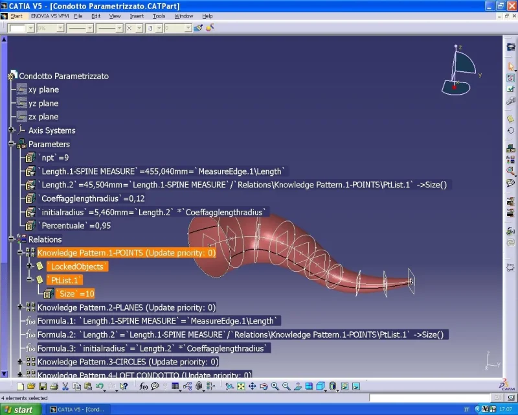Screen dimensions: 518x415
Task: Click the Windows start button
Action: tap(21, 410)
